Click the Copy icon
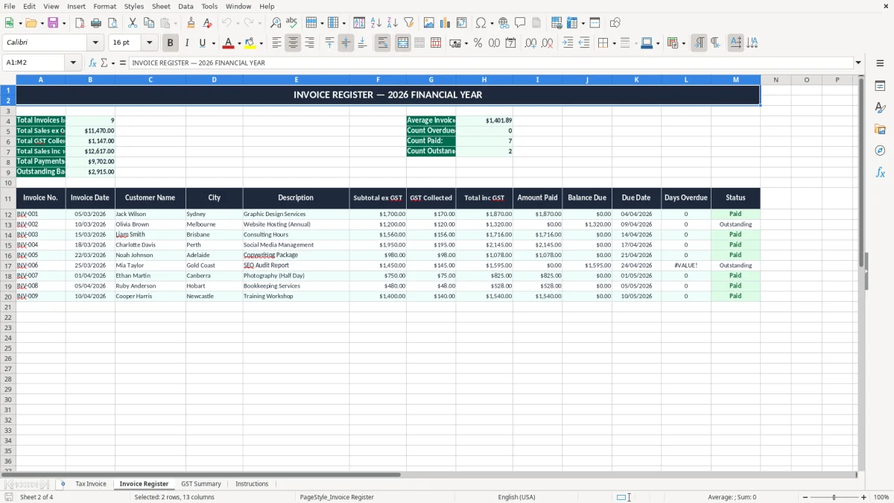 click(x=149, y=23)
